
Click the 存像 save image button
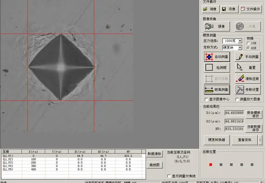(x=229, y=9)
